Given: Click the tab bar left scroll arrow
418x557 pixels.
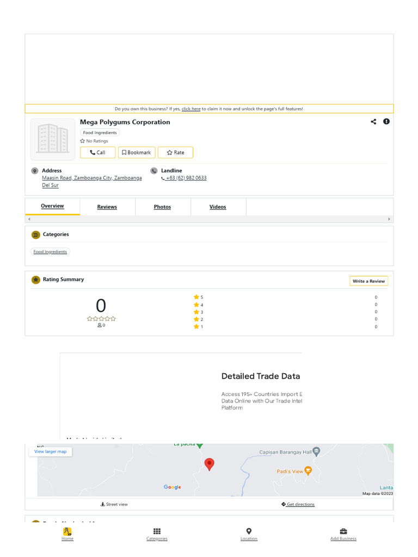Looking at the screenshot, I should pyautogui.click(x=29, y=219).
